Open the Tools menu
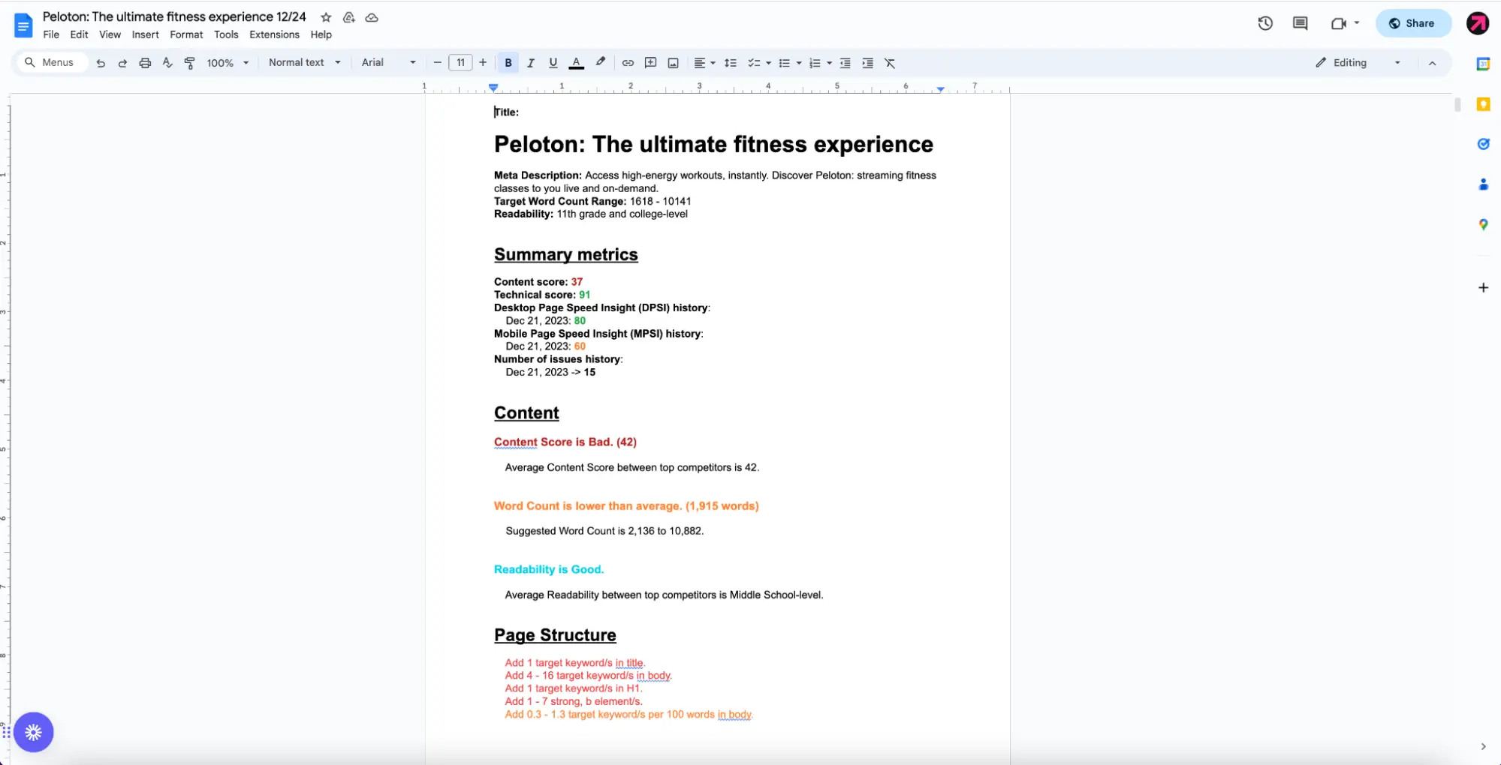Screen dimensions: 1501x765 226,34
